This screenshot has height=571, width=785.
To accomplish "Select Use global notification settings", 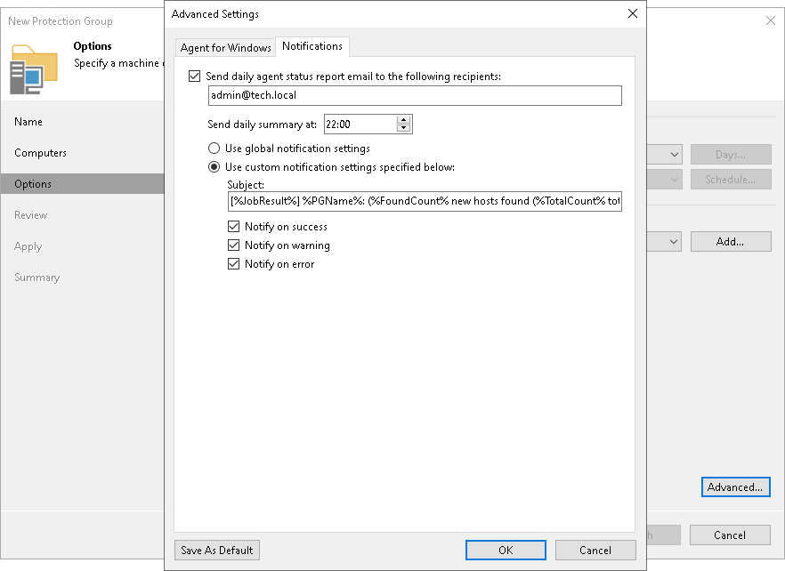I will (x=213, y=148).
